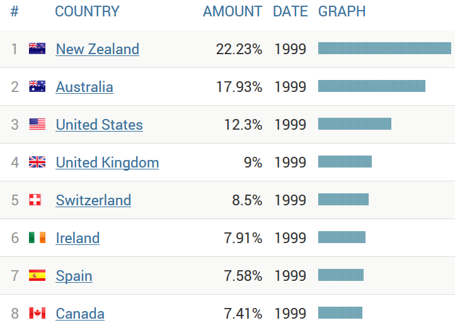Select the COUNTRY column header
The height and width of the screenshot is (330, 455).
87,11
